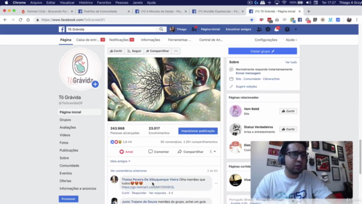Screen dimensions: 362x204
Task: Click in the Facebook search field
Action: [x=112, y=29]
